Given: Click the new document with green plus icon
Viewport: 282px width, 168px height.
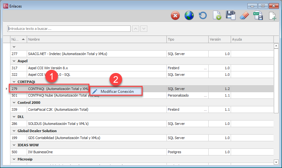Looking at the screenshot, I should 217,15.
